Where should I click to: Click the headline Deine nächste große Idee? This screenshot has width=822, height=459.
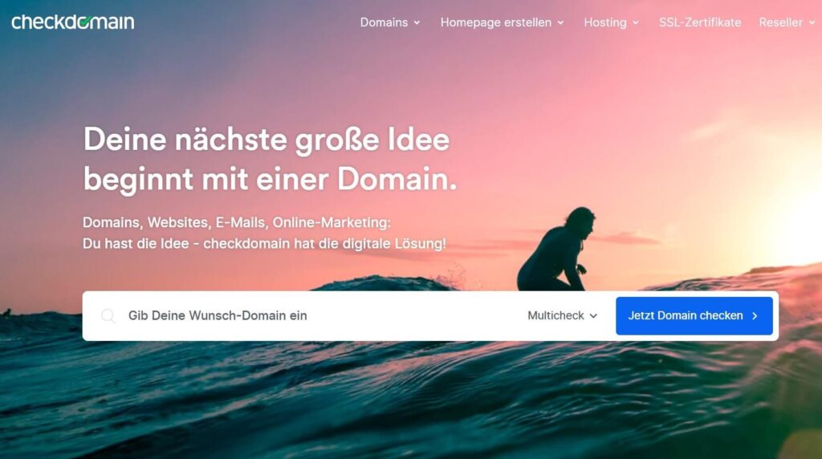coord(267,140)
